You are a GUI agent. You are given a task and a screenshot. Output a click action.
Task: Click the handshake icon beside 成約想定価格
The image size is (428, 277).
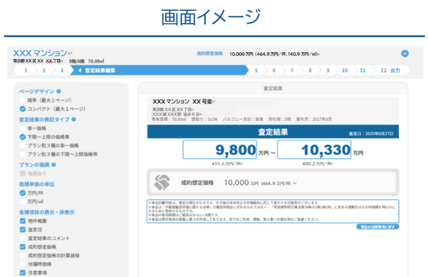coord(163,182)
